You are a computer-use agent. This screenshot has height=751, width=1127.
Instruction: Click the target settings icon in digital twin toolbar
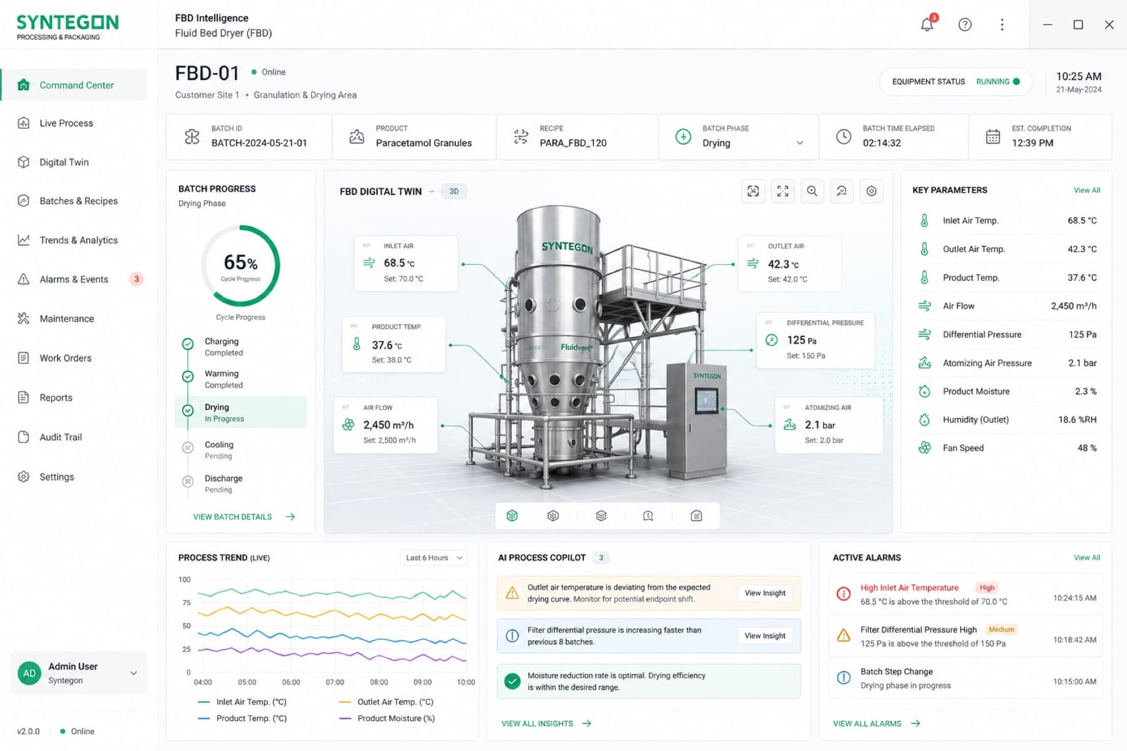[872, 192]
